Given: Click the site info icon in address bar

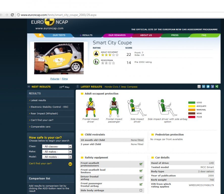Looking at the screenshot, I should [x=18, y=15].
